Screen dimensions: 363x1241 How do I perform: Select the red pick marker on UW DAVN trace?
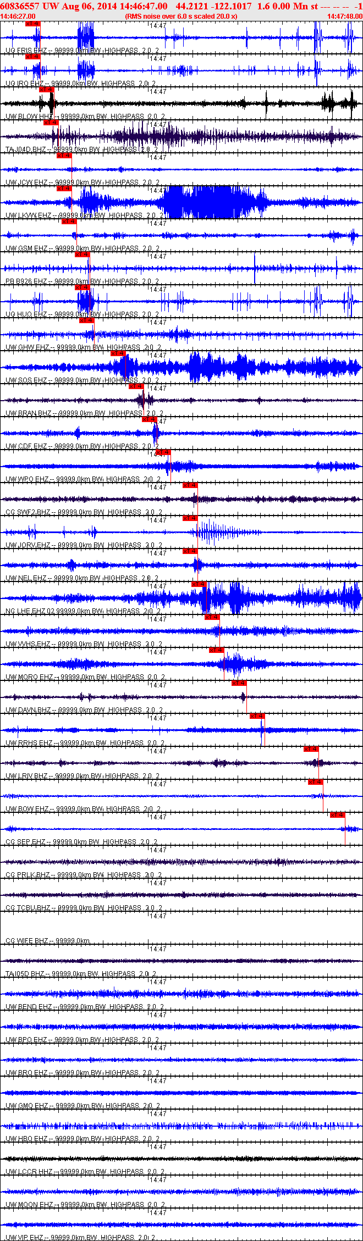(x=239, y=683)
